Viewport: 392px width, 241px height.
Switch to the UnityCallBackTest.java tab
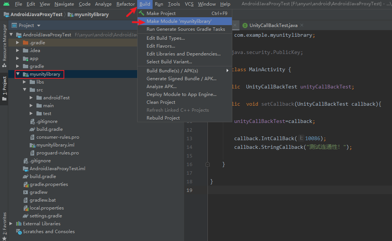[273, 25]
